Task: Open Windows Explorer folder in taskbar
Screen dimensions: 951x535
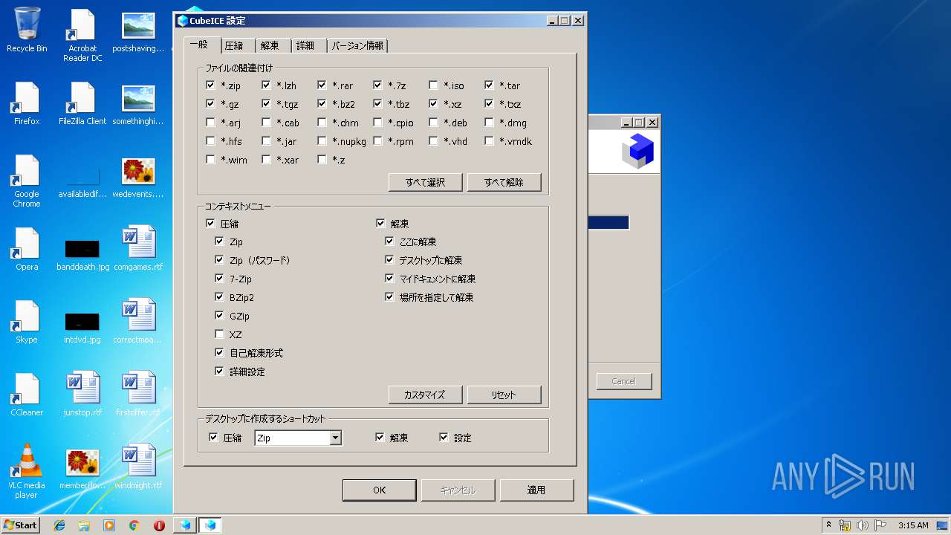Action: [84, 525]
